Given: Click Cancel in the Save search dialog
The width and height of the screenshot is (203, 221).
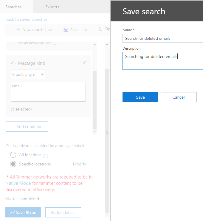Looking at the screenshot, I should pos(178,97).
